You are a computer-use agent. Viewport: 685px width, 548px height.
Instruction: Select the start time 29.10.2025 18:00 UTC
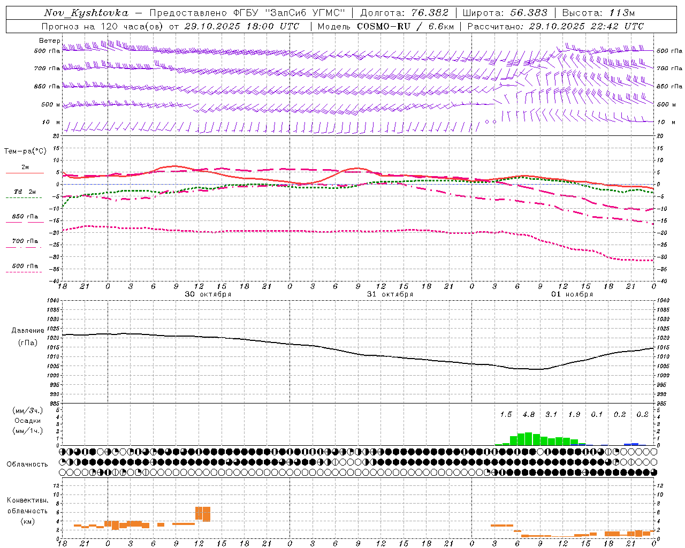click(x=242, y=26)
